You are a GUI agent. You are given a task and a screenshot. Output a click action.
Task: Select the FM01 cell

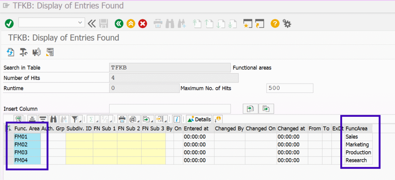pyautogui.click(x=27, y=137)
